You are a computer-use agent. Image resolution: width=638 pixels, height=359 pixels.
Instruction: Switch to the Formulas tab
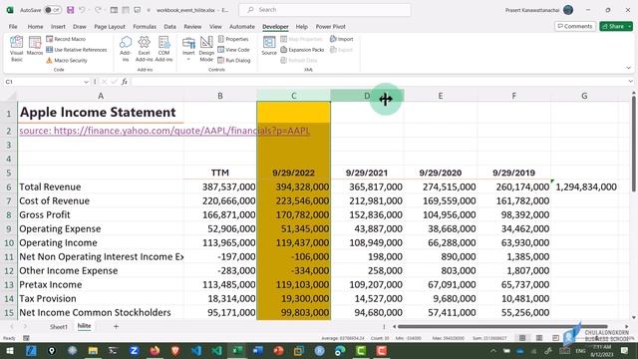click(x=145, y=27)
